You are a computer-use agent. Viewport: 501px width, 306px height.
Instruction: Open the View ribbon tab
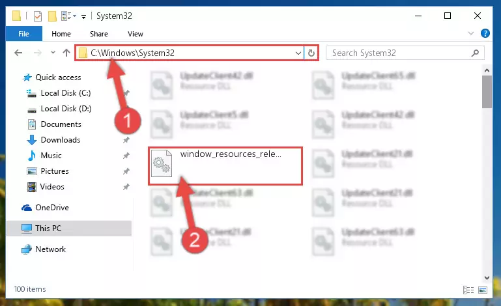tap(135, 34)
